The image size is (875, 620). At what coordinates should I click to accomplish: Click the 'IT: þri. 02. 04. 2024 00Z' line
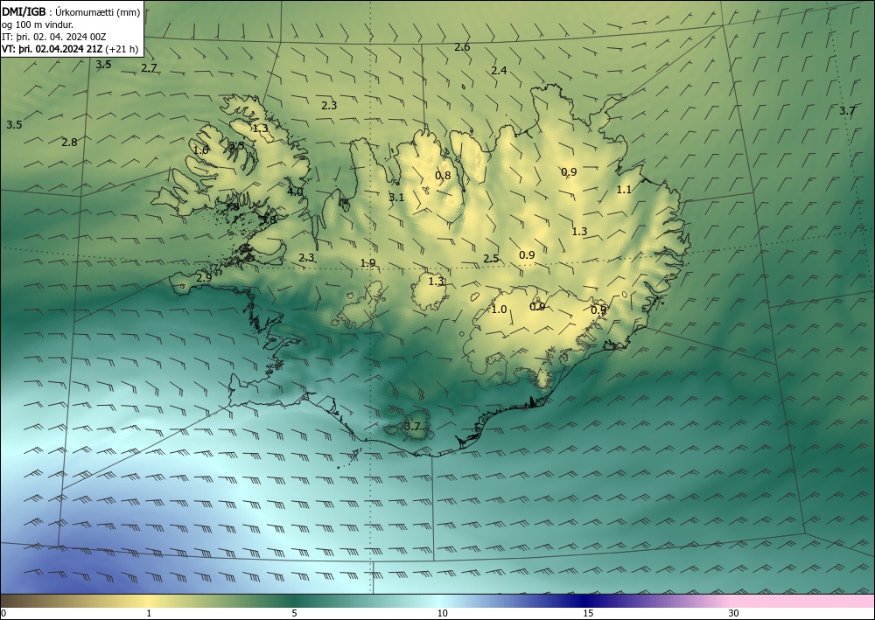pos(53,37)
